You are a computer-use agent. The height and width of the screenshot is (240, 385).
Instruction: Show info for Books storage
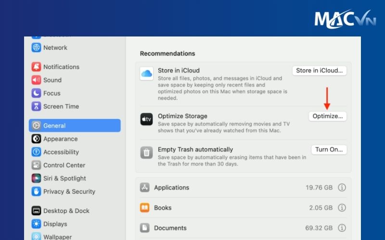point(342,208)
